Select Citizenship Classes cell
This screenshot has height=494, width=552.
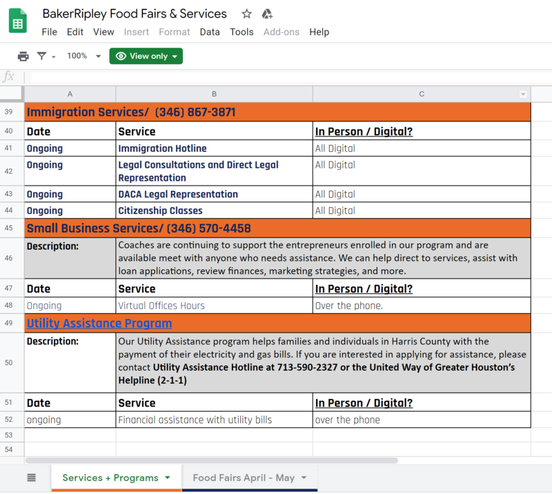pos(214,210)
